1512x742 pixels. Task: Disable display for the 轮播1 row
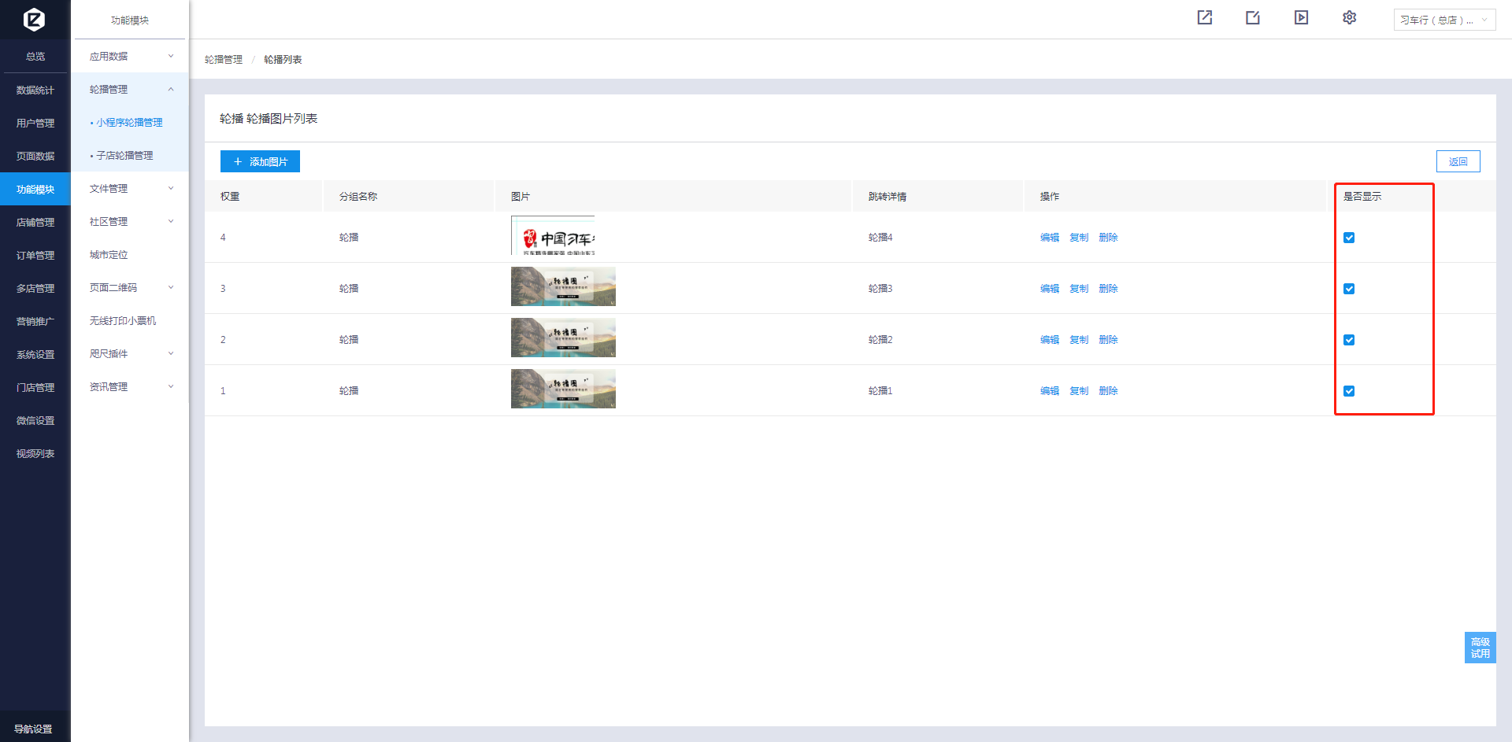1349,391
